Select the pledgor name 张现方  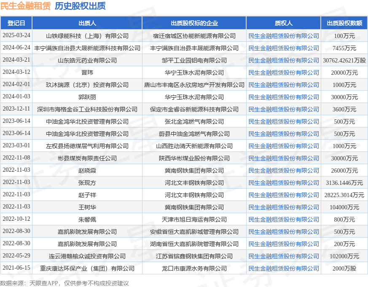87,183
